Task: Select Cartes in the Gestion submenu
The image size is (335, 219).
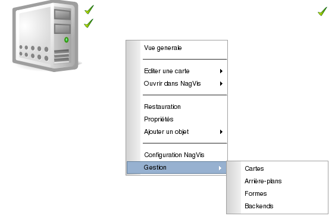Action: tap(254, 168)
